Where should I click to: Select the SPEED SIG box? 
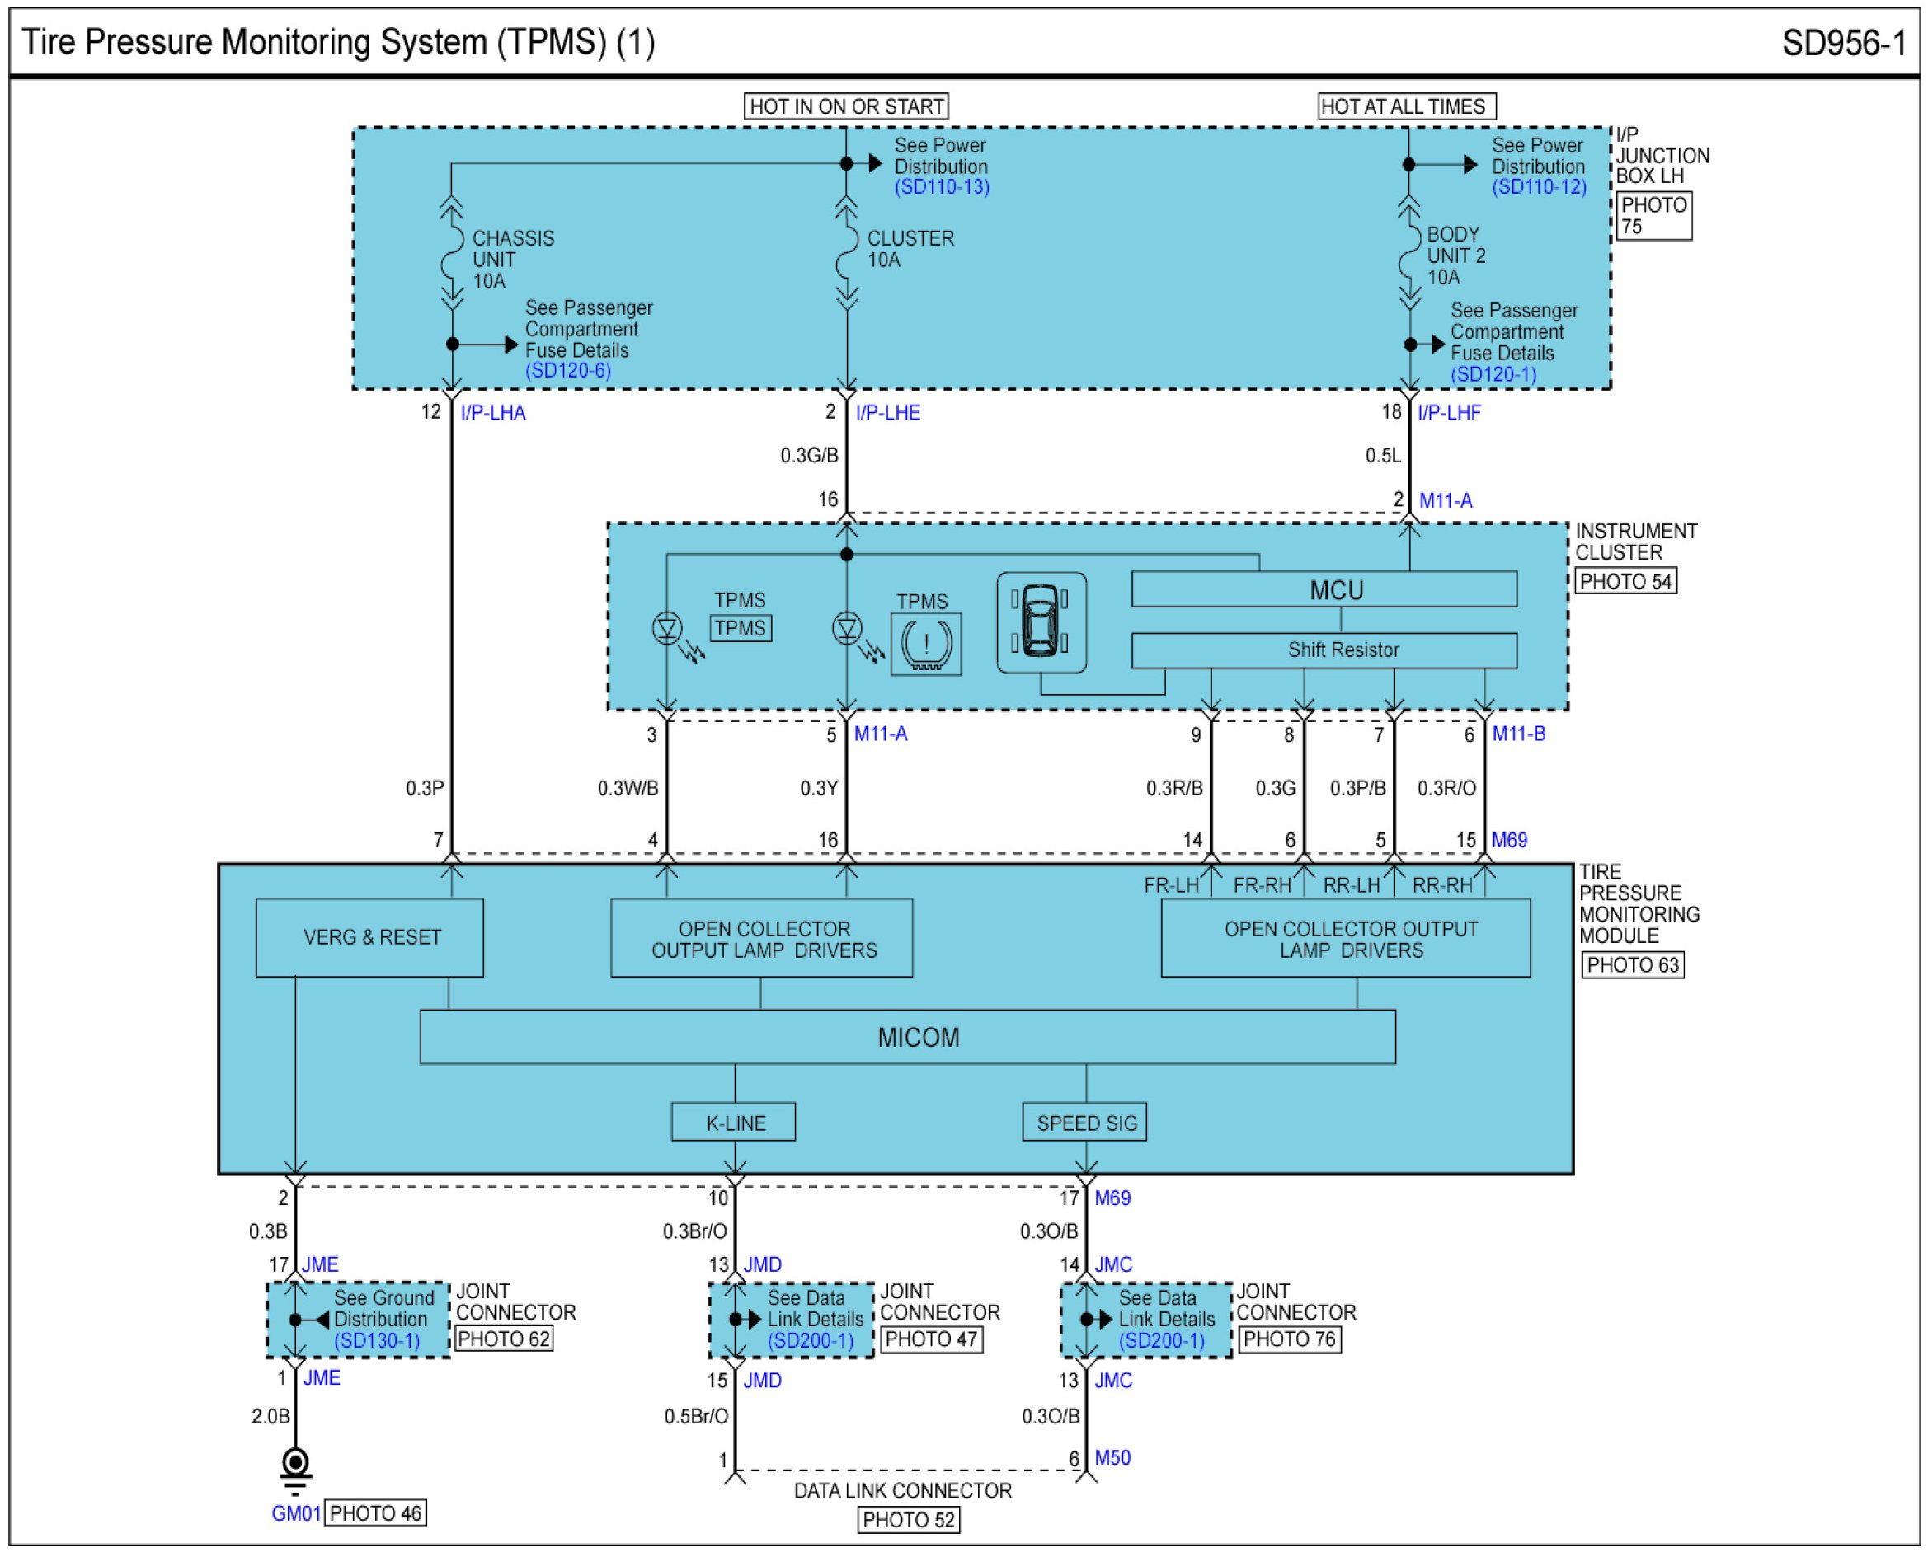1084,1122
